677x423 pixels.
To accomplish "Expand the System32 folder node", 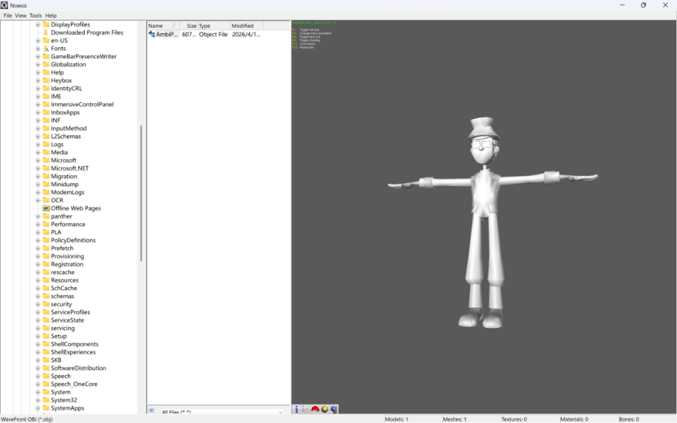I will tap(37, 400).
